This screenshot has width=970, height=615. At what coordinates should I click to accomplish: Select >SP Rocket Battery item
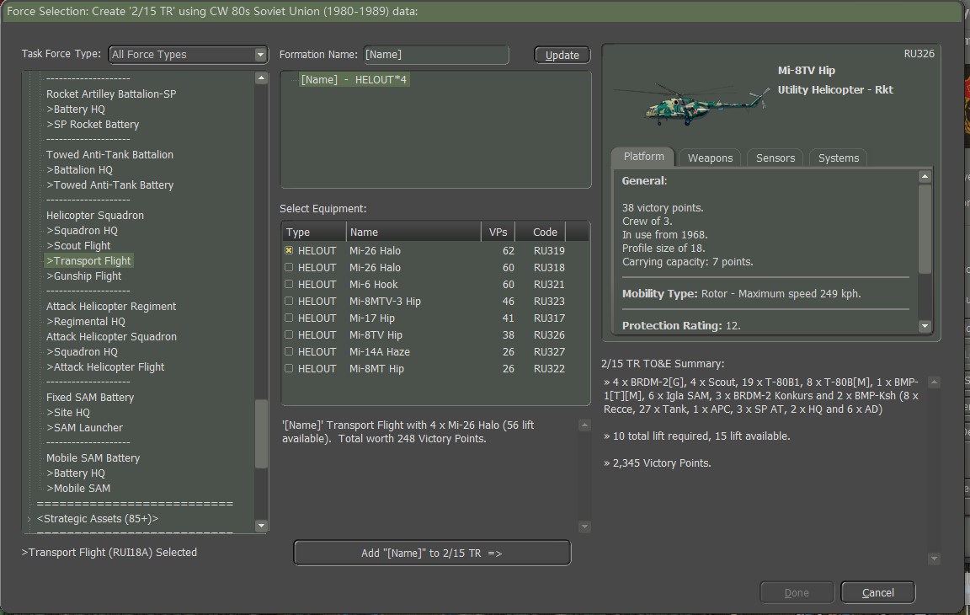93,125
